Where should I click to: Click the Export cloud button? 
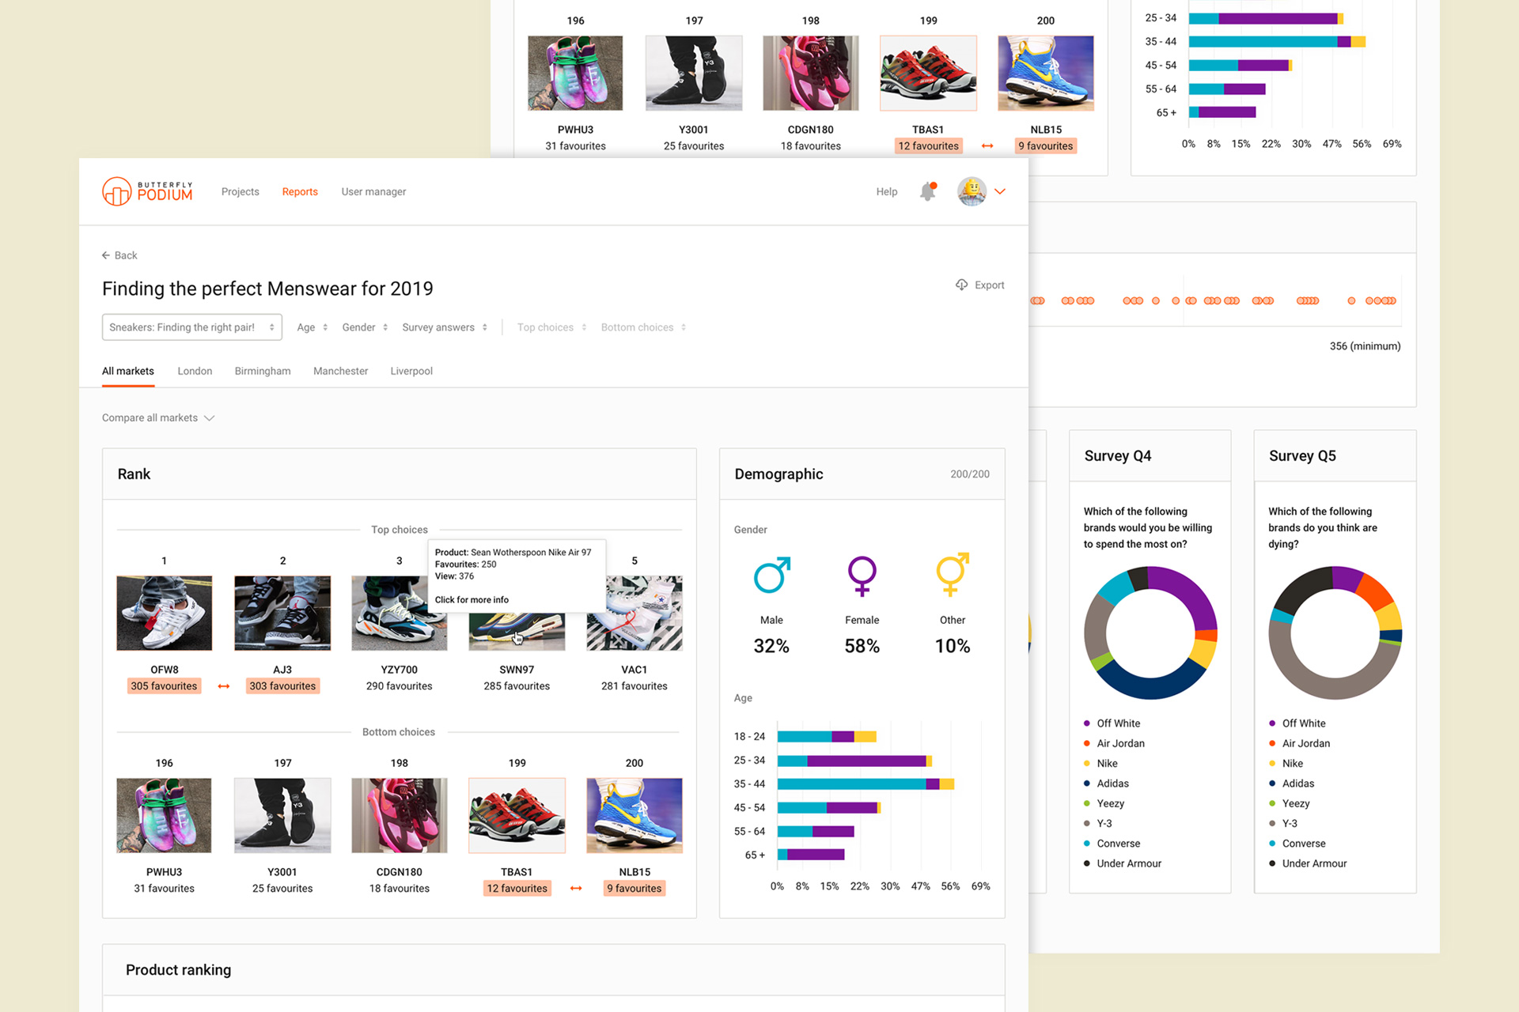point(979,285)
